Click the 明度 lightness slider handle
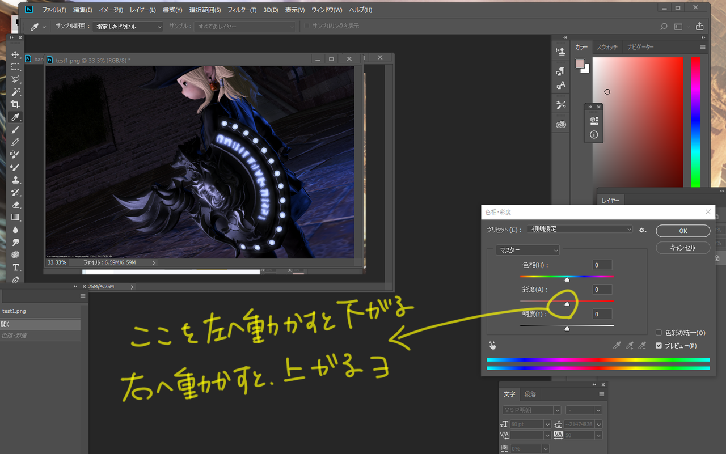 (567, 329)
